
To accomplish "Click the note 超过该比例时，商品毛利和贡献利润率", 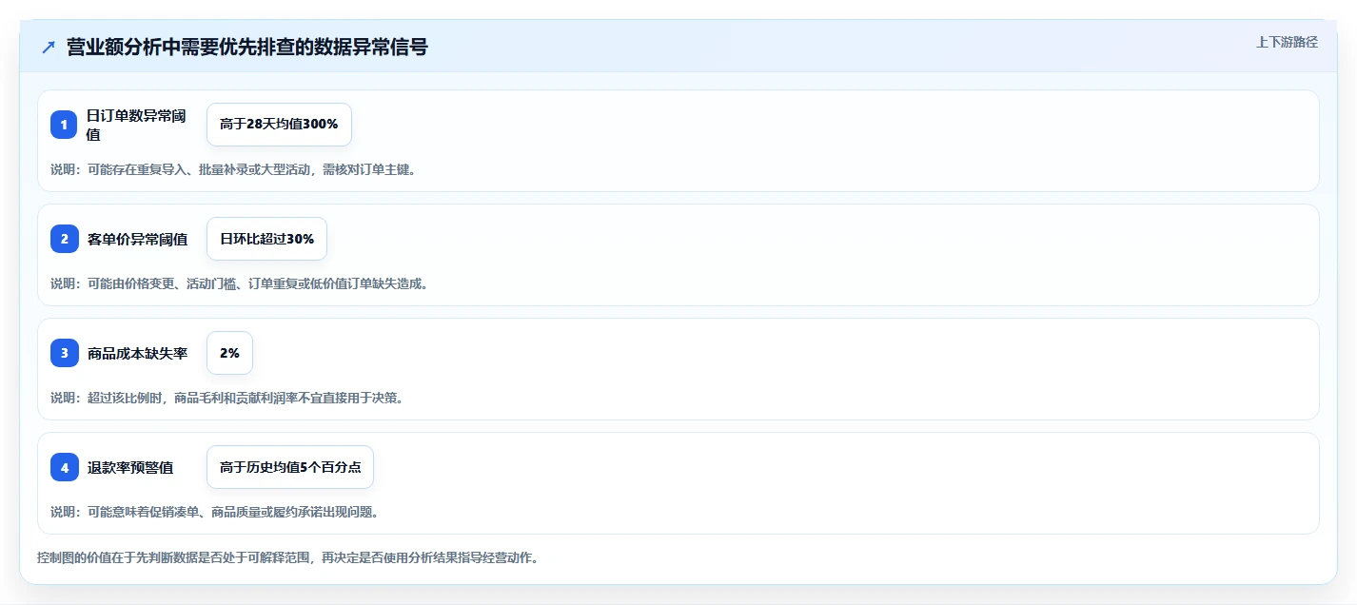I will point(227,398).
